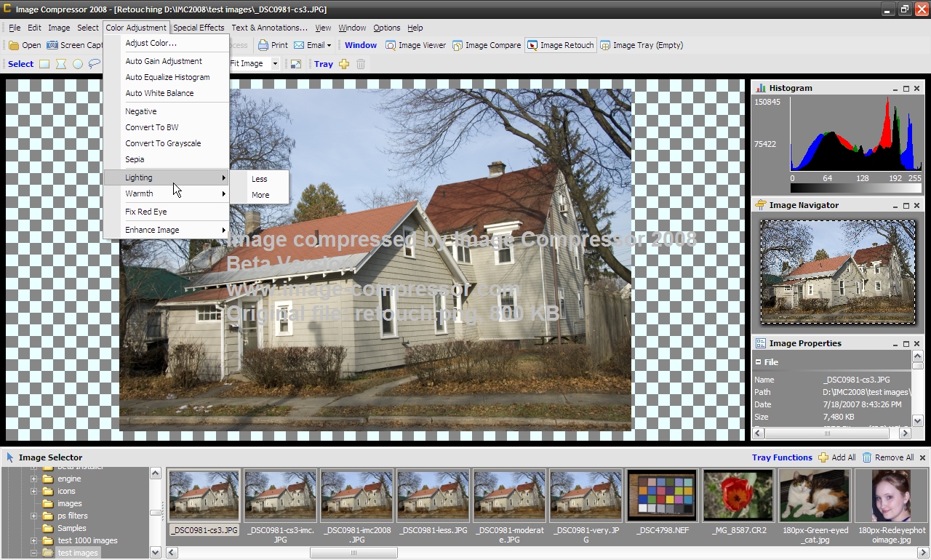Expand the icons folder node
The height and width of the screenshot is (560, 931).
33,492
